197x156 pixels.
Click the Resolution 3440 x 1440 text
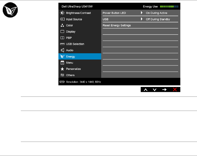pyautogui.click(x=84, y=82)
